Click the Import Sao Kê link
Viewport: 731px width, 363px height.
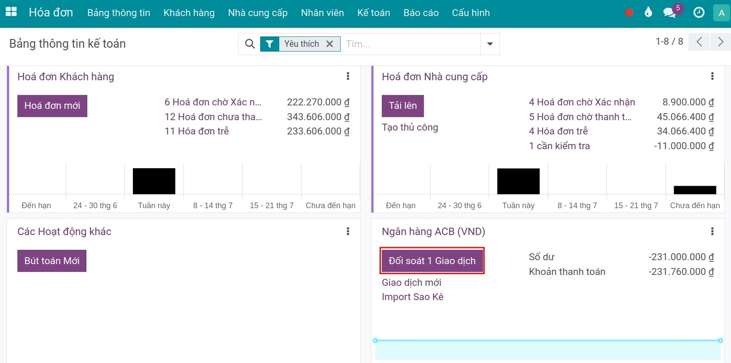pos(412,297)
